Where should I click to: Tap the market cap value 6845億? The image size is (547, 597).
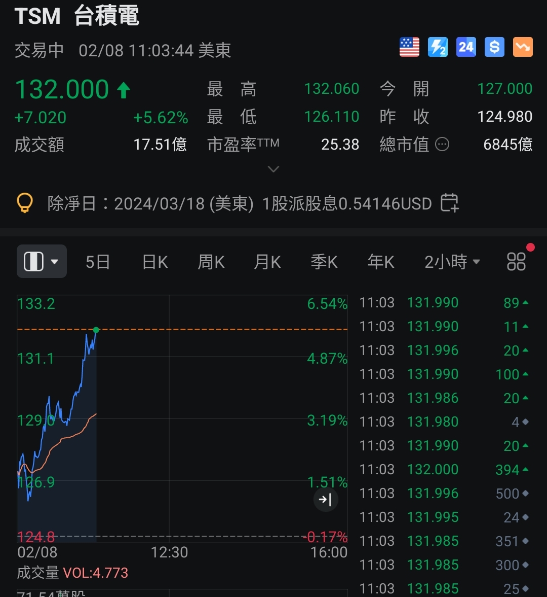coord(508,145)
